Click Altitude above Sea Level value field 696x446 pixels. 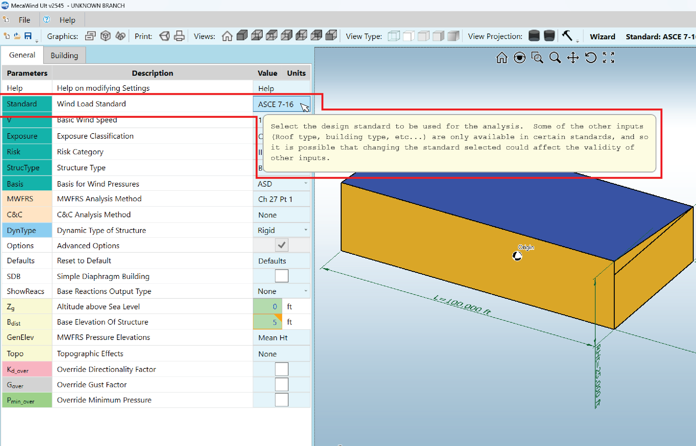pyautogui.click(x=268, y=306)
